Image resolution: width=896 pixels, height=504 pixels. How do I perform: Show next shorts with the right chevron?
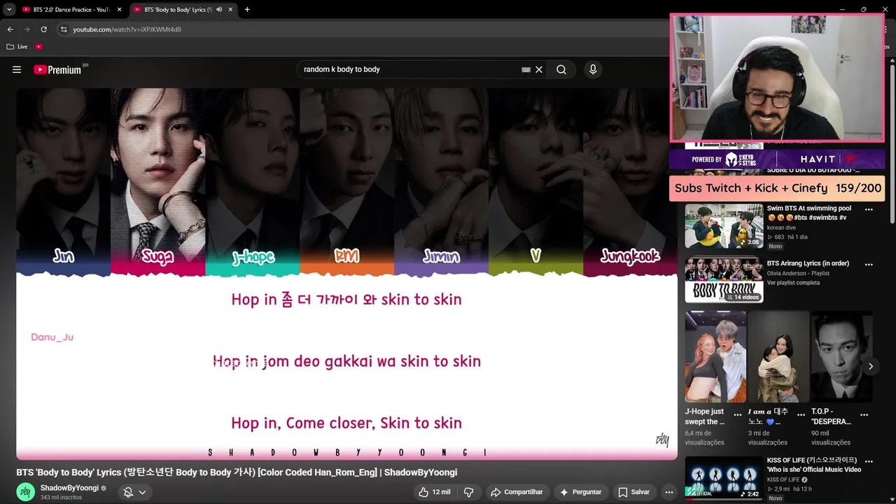(871, 366)
